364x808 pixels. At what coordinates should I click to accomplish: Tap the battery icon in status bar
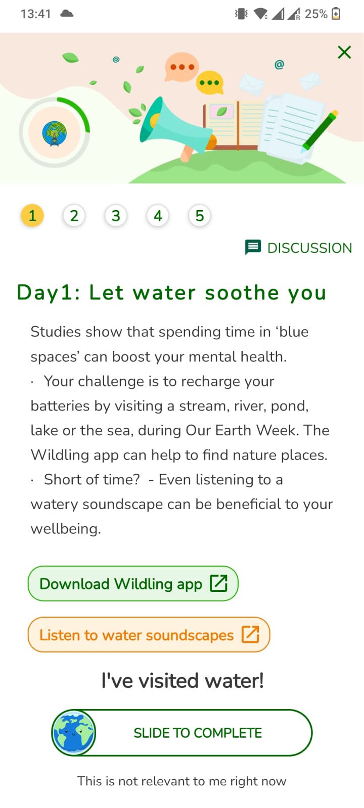pyautogui.click(x=336, y=14)
